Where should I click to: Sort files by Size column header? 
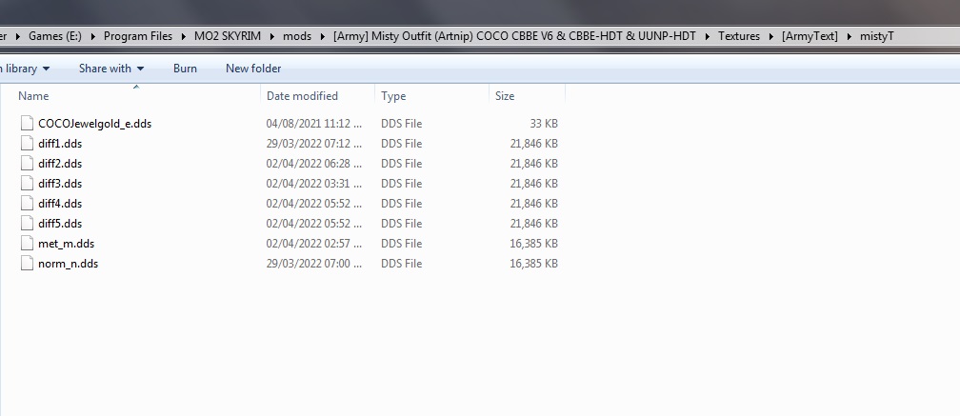505,96
